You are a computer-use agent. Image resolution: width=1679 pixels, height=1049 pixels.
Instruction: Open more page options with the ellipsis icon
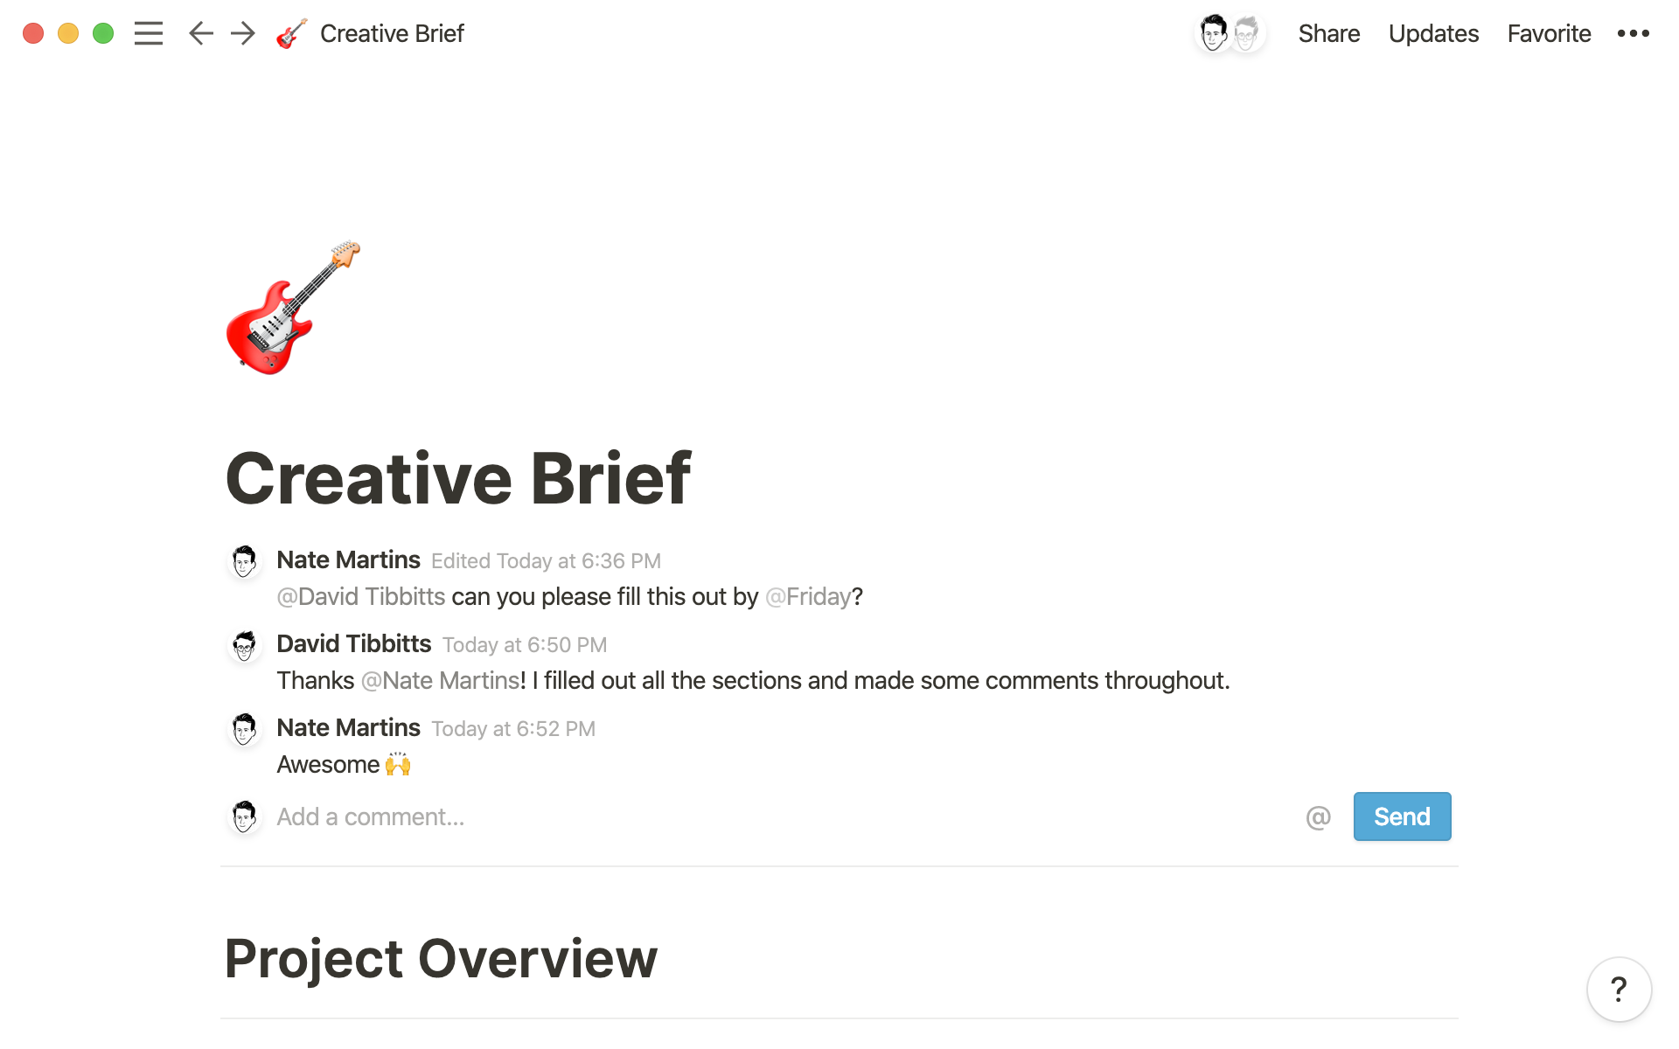coord(1634,33)
